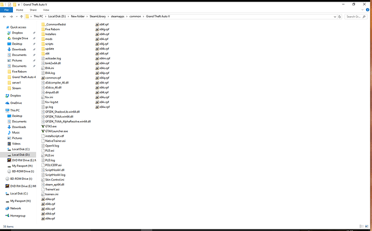Click New folder in the address breadcrumb
Screen dimensions: 372x231
[78, 16]
